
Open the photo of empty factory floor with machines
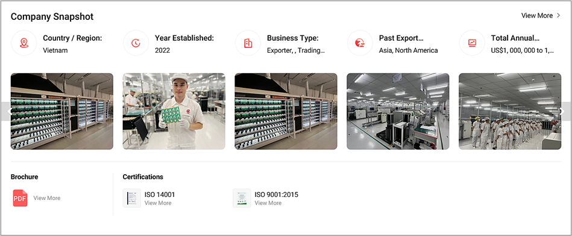[x=398, y=111]
